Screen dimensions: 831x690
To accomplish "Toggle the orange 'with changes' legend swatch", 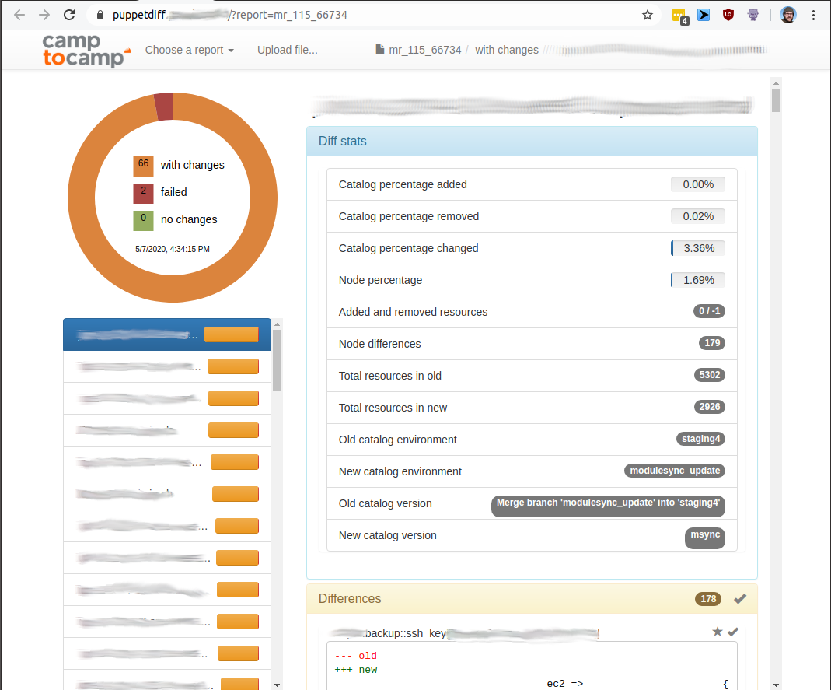I will coord(143,166).
